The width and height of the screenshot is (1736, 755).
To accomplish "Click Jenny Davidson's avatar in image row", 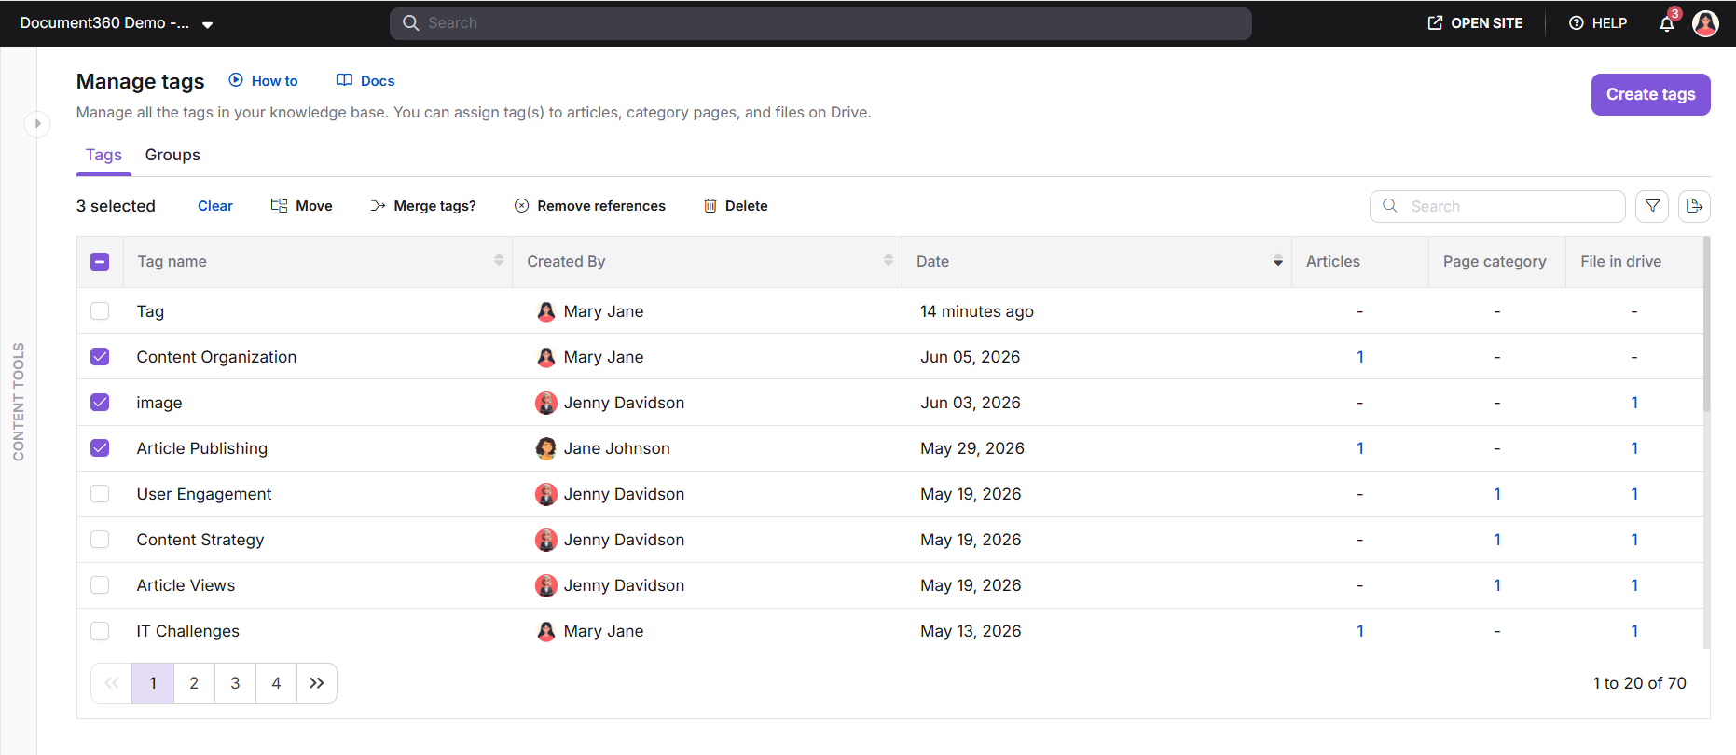I will (546, 403).
